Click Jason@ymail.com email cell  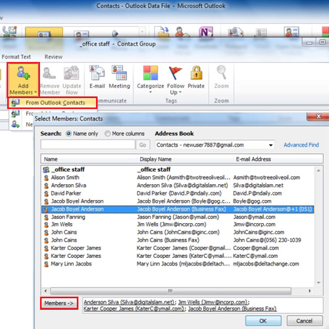(254, 217)
